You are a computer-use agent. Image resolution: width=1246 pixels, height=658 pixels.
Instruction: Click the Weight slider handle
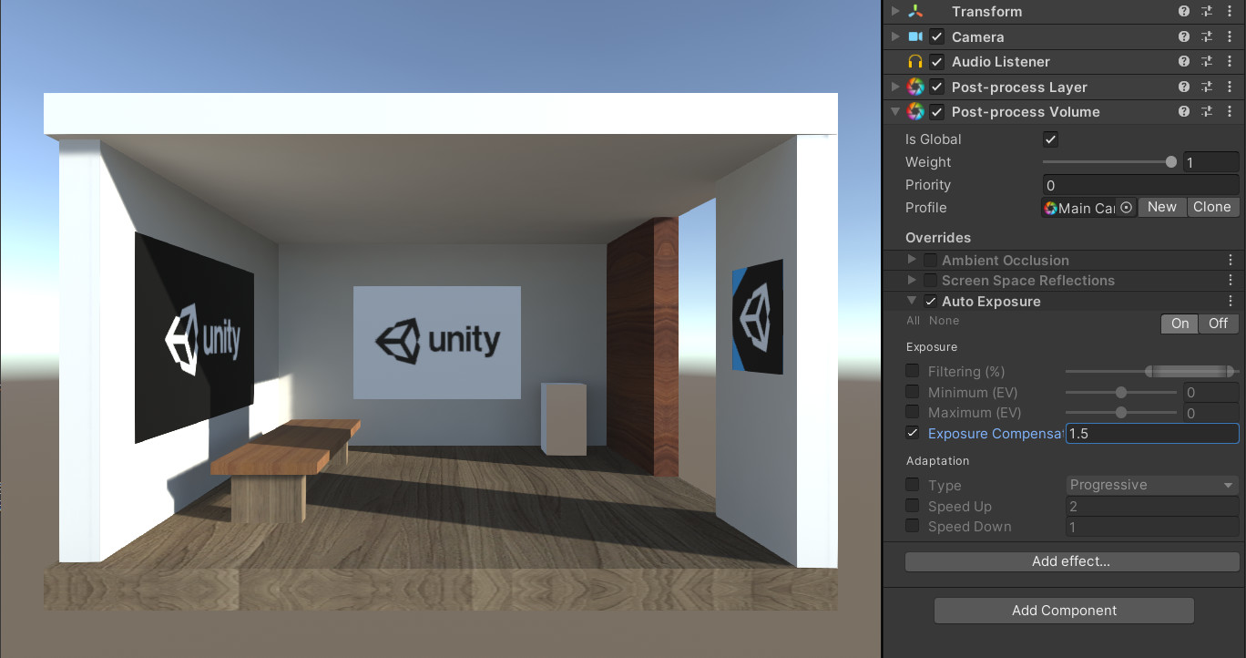(x=1171, y=162)
